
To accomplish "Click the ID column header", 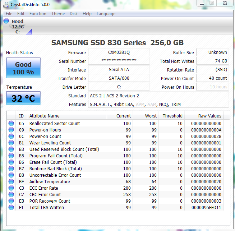I will coord(21,116).
